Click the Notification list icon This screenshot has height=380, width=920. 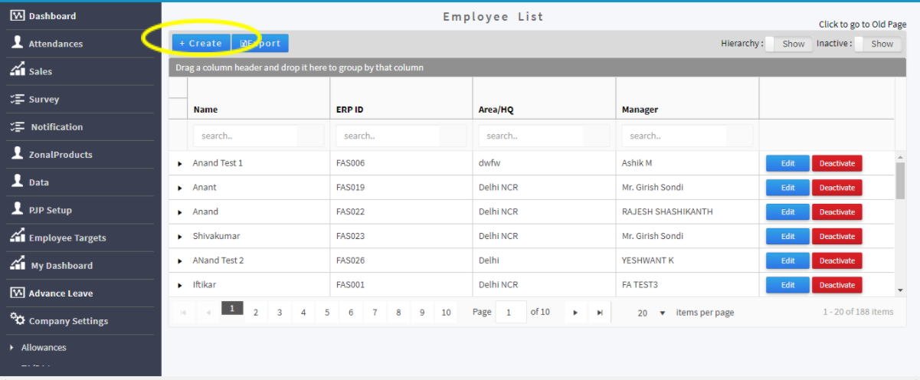[17, 126]
